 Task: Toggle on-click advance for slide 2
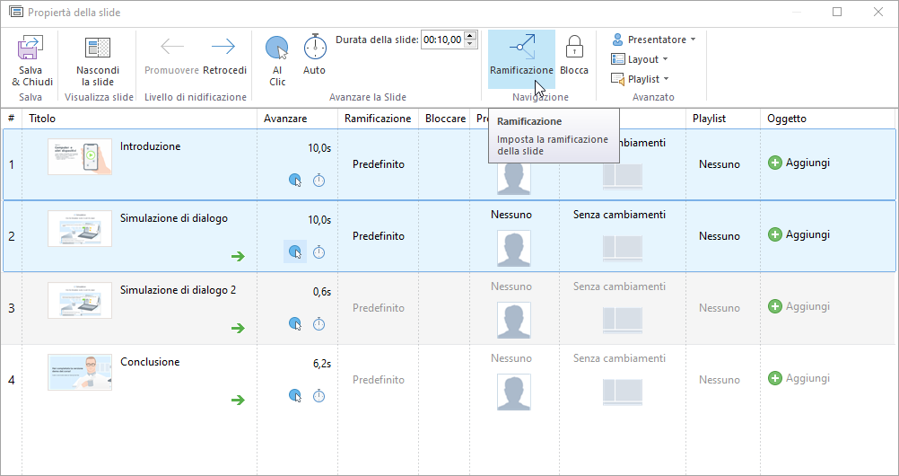tap(295, 252)
